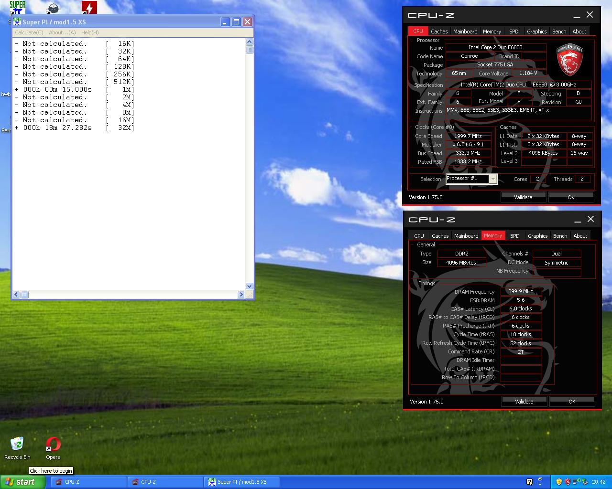Open the About tab in lower CPU-Z
Screen dimensions: 612x489
coord(580,236)
